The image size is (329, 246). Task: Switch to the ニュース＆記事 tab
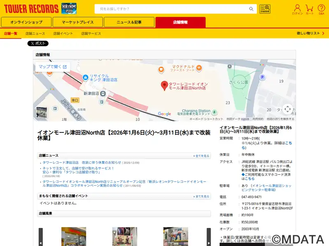click(129, 22)
